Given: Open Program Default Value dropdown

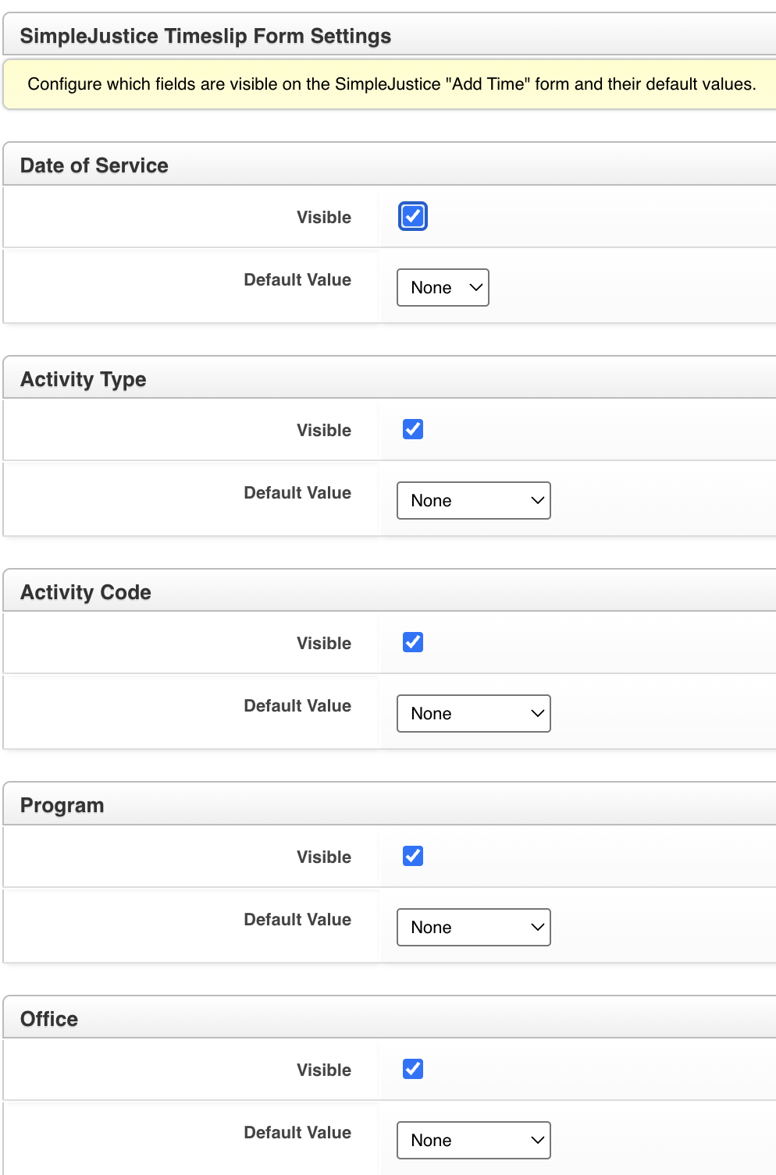Looking at the screenshot, I should 474,927.
